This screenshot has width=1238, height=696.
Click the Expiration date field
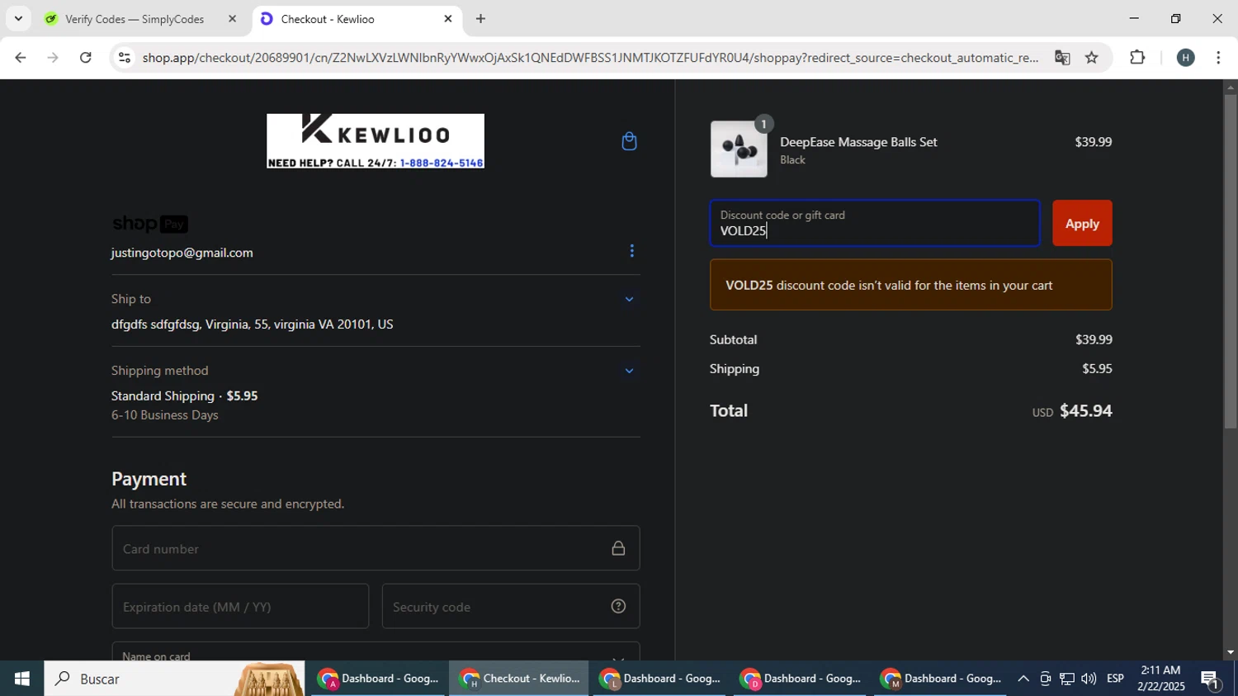[x=240, y=606]
